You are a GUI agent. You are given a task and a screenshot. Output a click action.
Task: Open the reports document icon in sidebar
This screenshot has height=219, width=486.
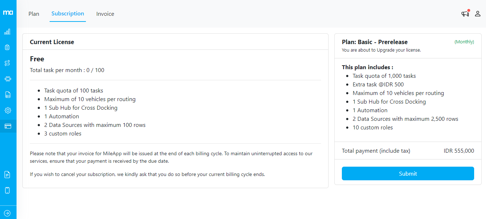(8, 94)
